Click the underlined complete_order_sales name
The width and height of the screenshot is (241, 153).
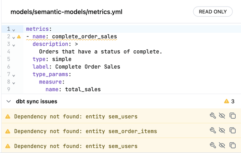(85, 36)
